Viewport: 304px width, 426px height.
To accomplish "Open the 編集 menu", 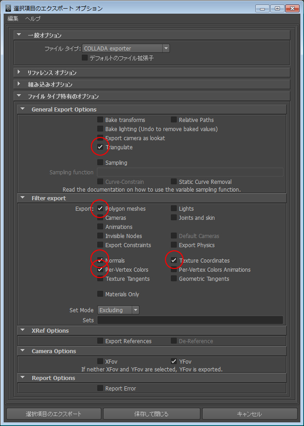I will (13, 19).
